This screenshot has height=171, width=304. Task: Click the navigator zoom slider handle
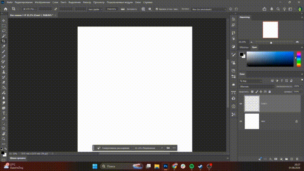[x=271, y=43]
